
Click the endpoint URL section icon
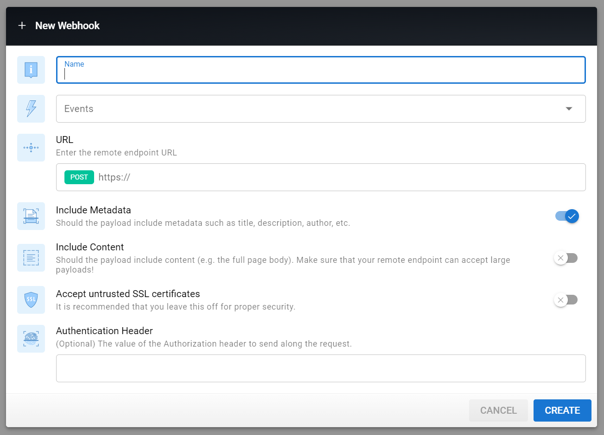click(31, 148)
